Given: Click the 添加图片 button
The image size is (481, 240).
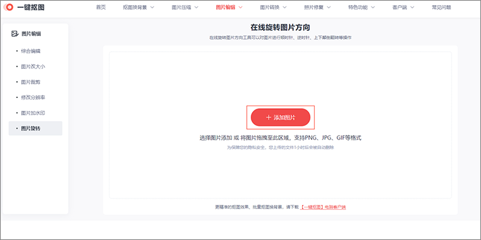Looking at the screenshot, I should pos(281,117).
